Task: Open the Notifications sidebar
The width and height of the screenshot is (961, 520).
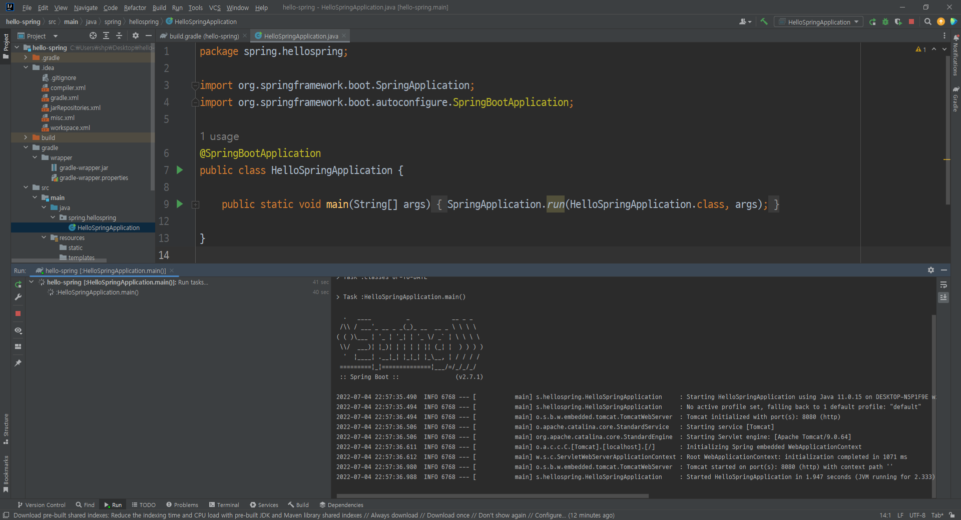Action: tap(955, 56)
